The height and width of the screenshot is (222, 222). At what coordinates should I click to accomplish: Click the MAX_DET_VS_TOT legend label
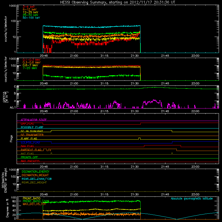click(34, 204)
